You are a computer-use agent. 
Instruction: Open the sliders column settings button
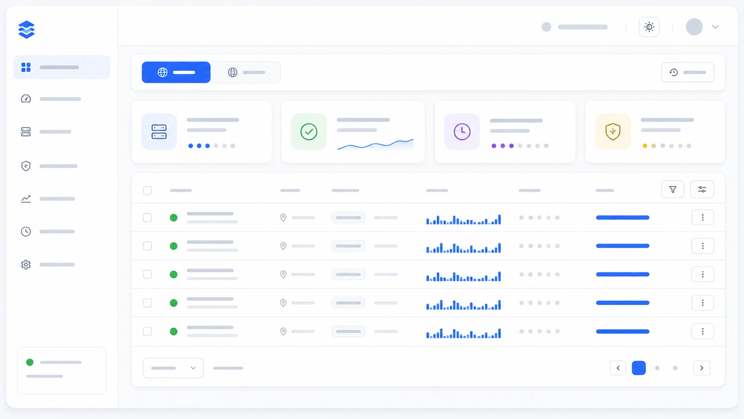[702, 190]
